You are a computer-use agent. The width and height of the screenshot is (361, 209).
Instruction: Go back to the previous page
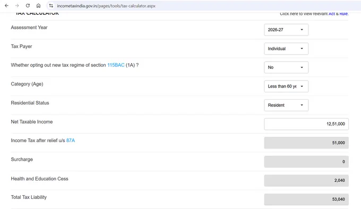6,6
